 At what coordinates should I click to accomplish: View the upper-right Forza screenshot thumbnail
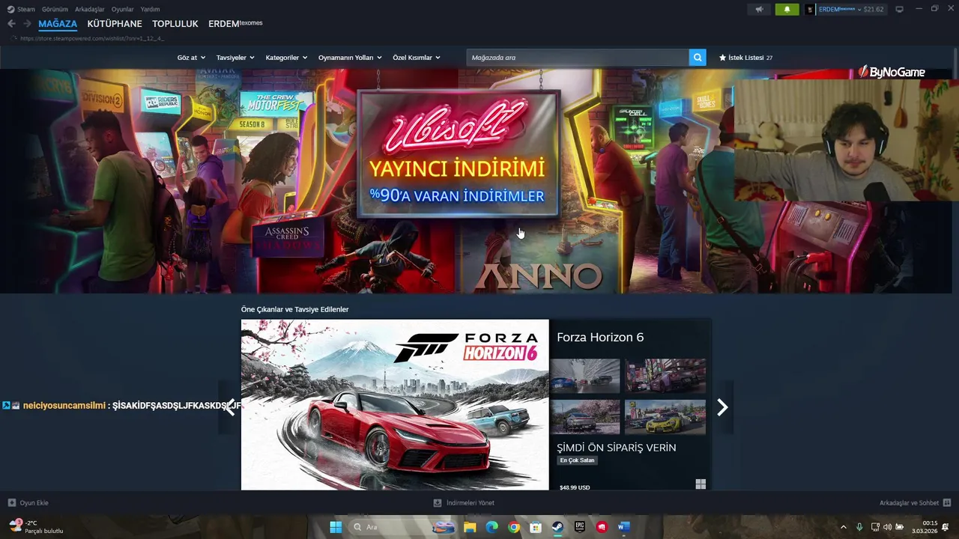click(665, 376)
